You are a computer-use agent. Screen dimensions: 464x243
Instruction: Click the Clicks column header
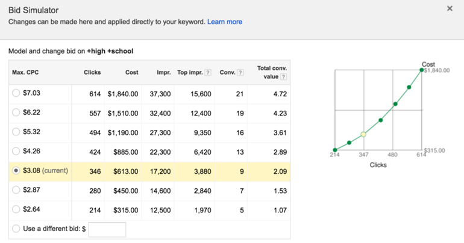click(x=92, y=72)
